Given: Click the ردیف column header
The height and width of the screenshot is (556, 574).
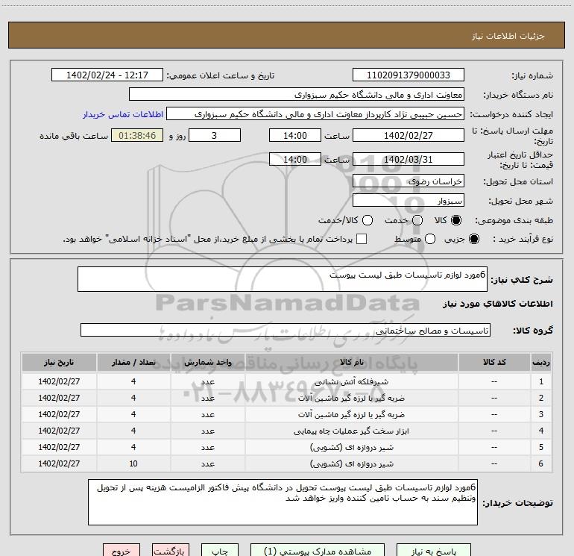Looking at the screenshot, I should (x=541, y=362).
